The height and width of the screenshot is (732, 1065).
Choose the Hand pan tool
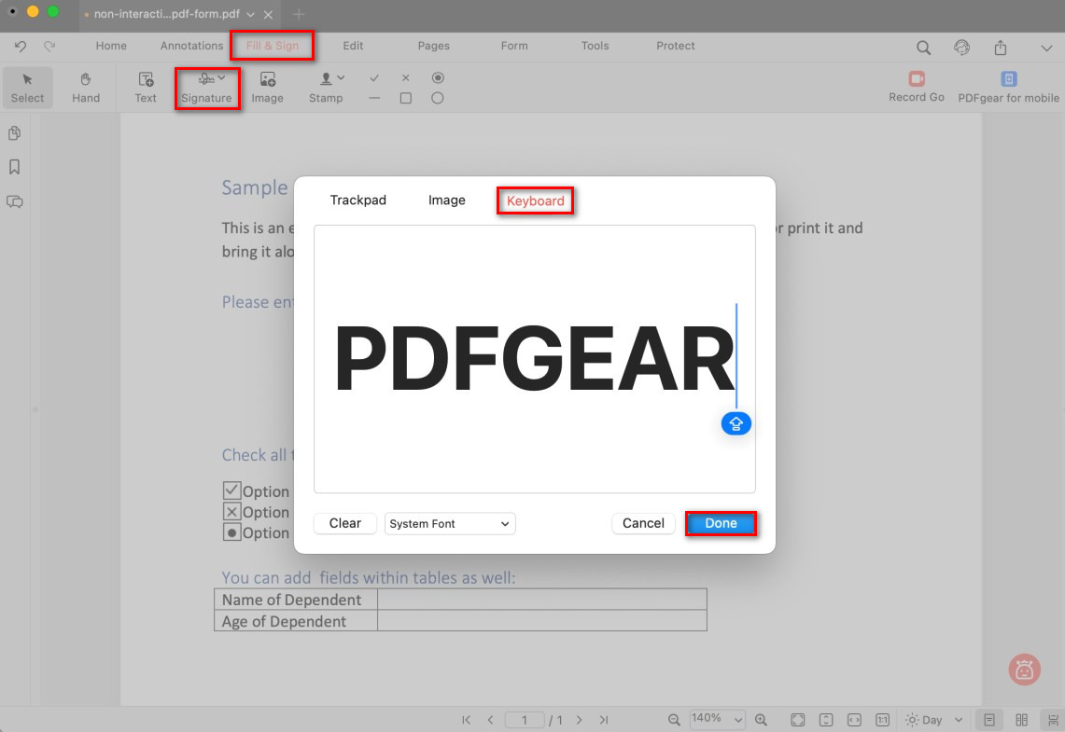coord(86,88)
